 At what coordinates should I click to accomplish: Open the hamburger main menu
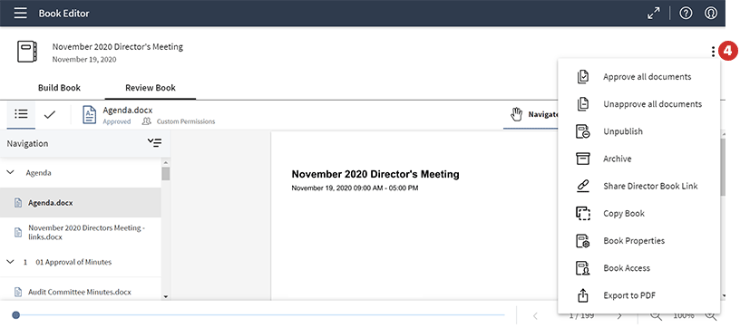coord(20,14)
